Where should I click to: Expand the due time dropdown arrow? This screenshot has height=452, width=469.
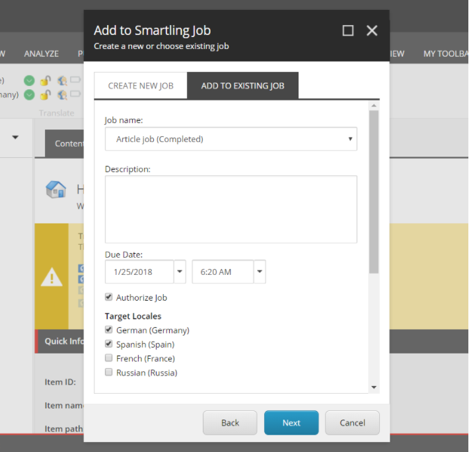coord(260,272)
